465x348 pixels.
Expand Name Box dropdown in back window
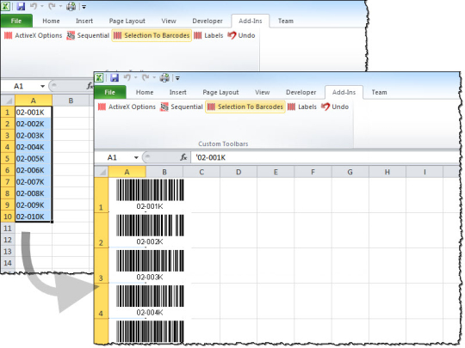pyautogui.click(x=43, y=86)
